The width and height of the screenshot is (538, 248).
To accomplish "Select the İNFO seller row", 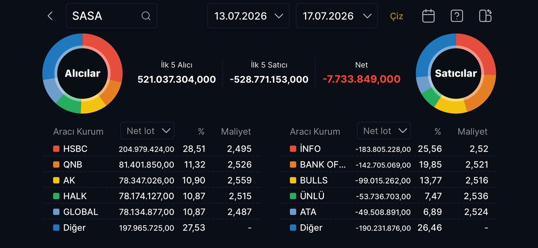I will point(389,149).
